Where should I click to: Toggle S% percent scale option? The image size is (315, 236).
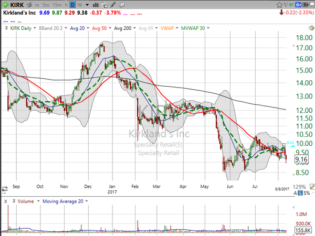coord(307,193)
